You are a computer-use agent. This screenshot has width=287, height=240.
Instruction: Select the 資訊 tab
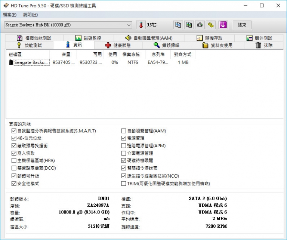click(74, 44)
